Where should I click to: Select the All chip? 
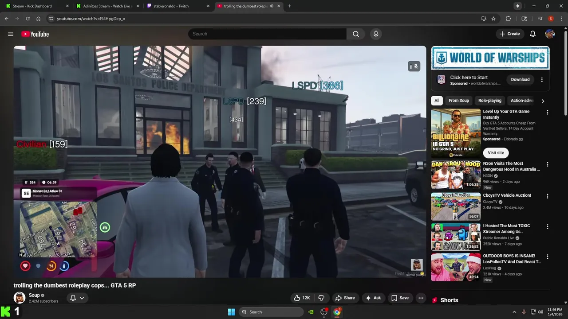[x=437, y=101]
